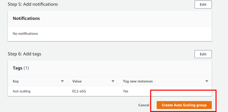Click the Key column header label
Screen dimensions: 228x112
pos(16,81)
